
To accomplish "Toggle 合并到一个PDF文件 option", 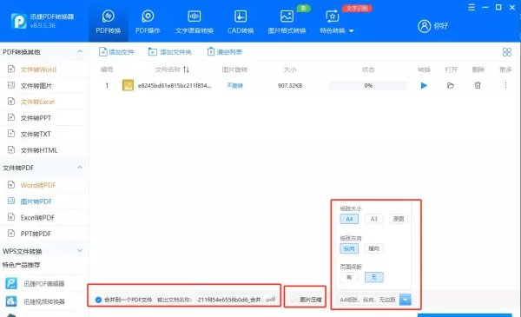I will [98, 300].
